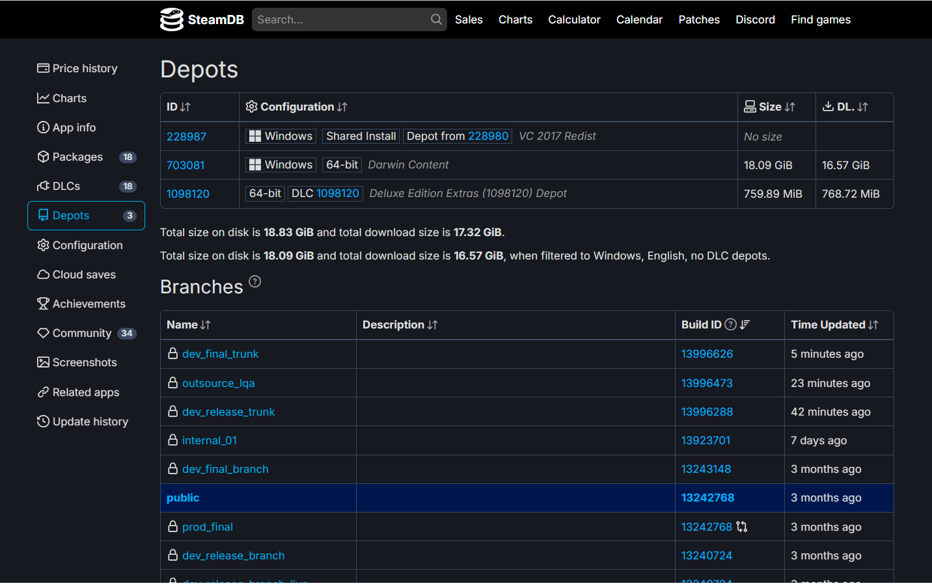Click the Windows logo icon in depot 703081 row
The image size is (932, 588).
255,165
